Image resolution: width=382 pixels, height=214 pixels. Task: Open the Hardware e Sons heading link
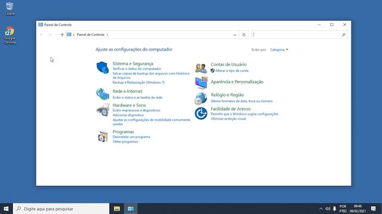pyautogui.click(x=129, y=105)
